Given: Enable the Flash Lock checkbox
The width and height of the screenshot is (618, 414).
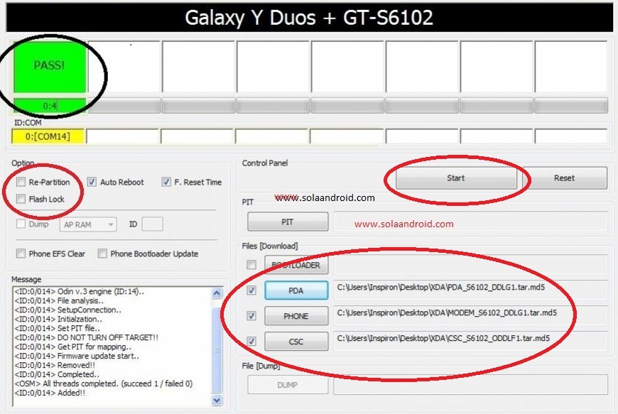Looking at the screenshot, I should coord(21,199).
